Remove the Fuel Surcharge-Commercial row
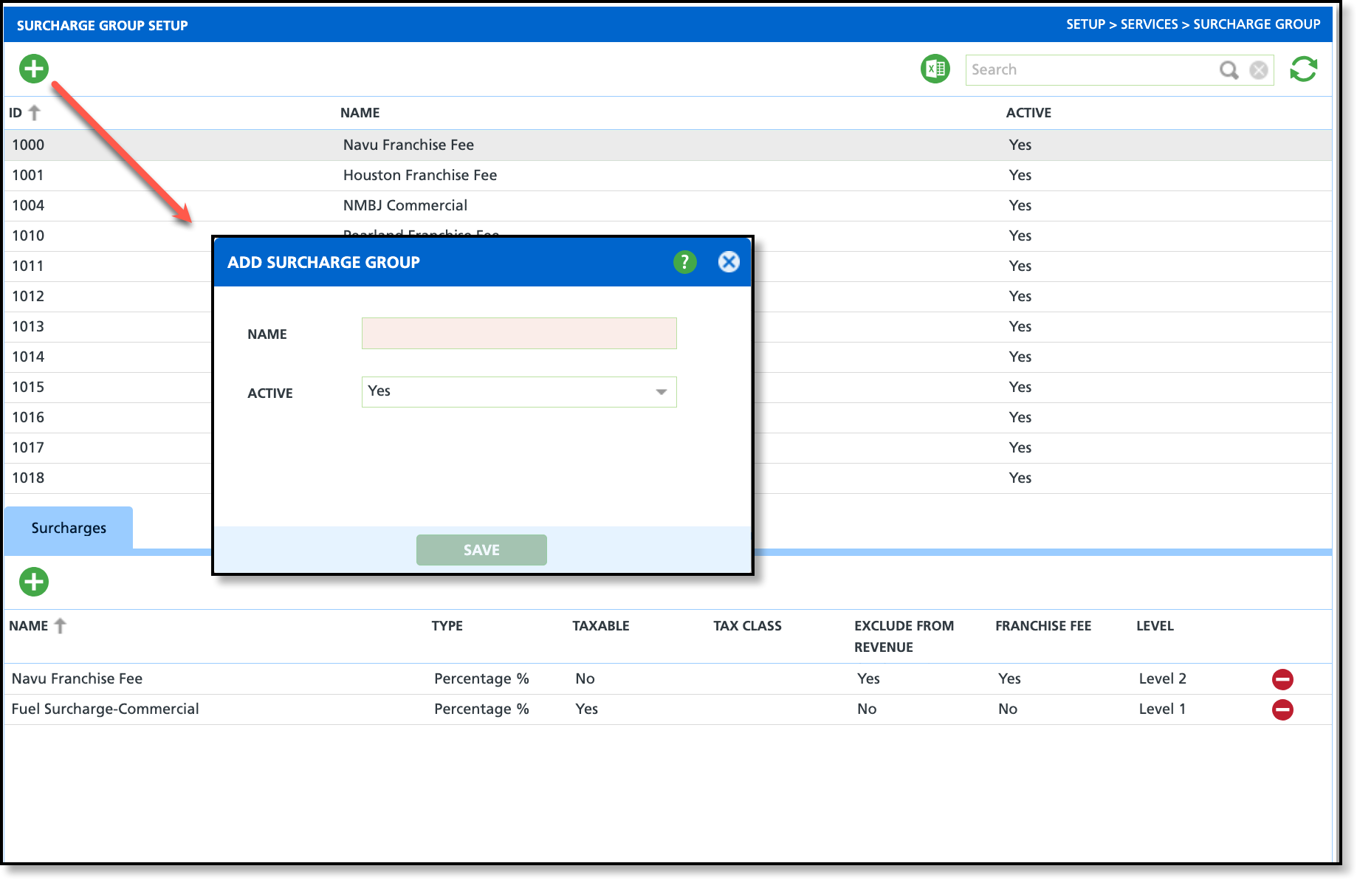 click(x=1282, y=709)
